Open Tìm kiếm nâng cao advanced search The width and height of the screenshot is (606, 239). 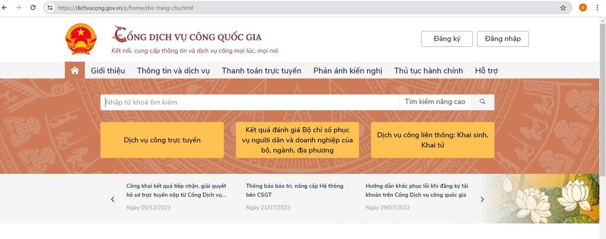click(434, 102)
